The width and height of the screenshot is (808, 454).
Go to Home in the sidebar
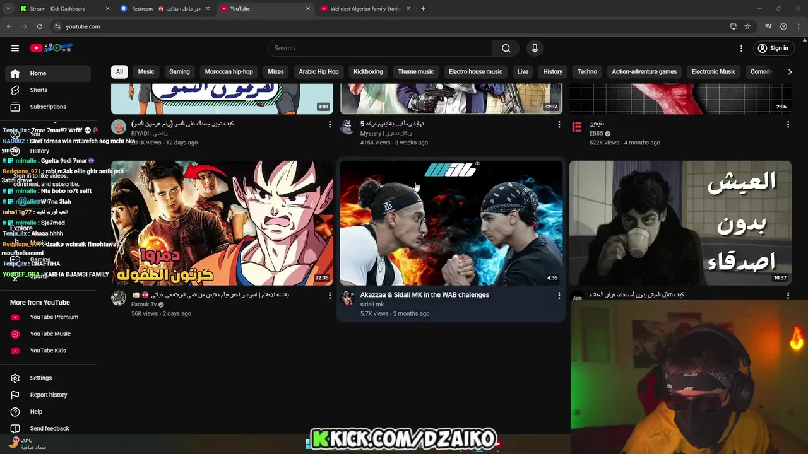click(48, 73)
